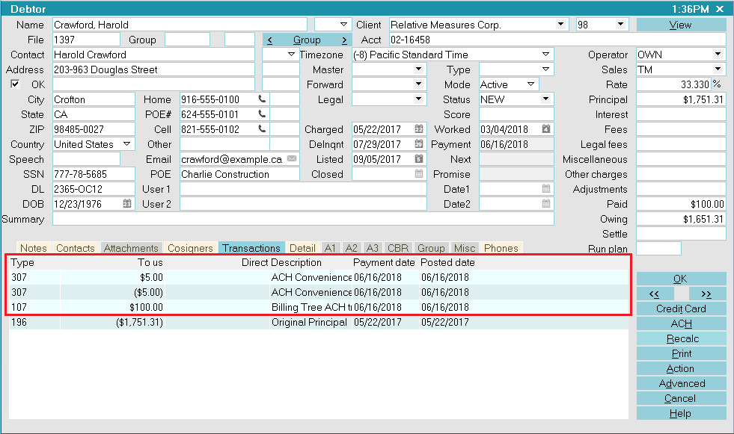Click the Acct number field

[x=557, y=40]
